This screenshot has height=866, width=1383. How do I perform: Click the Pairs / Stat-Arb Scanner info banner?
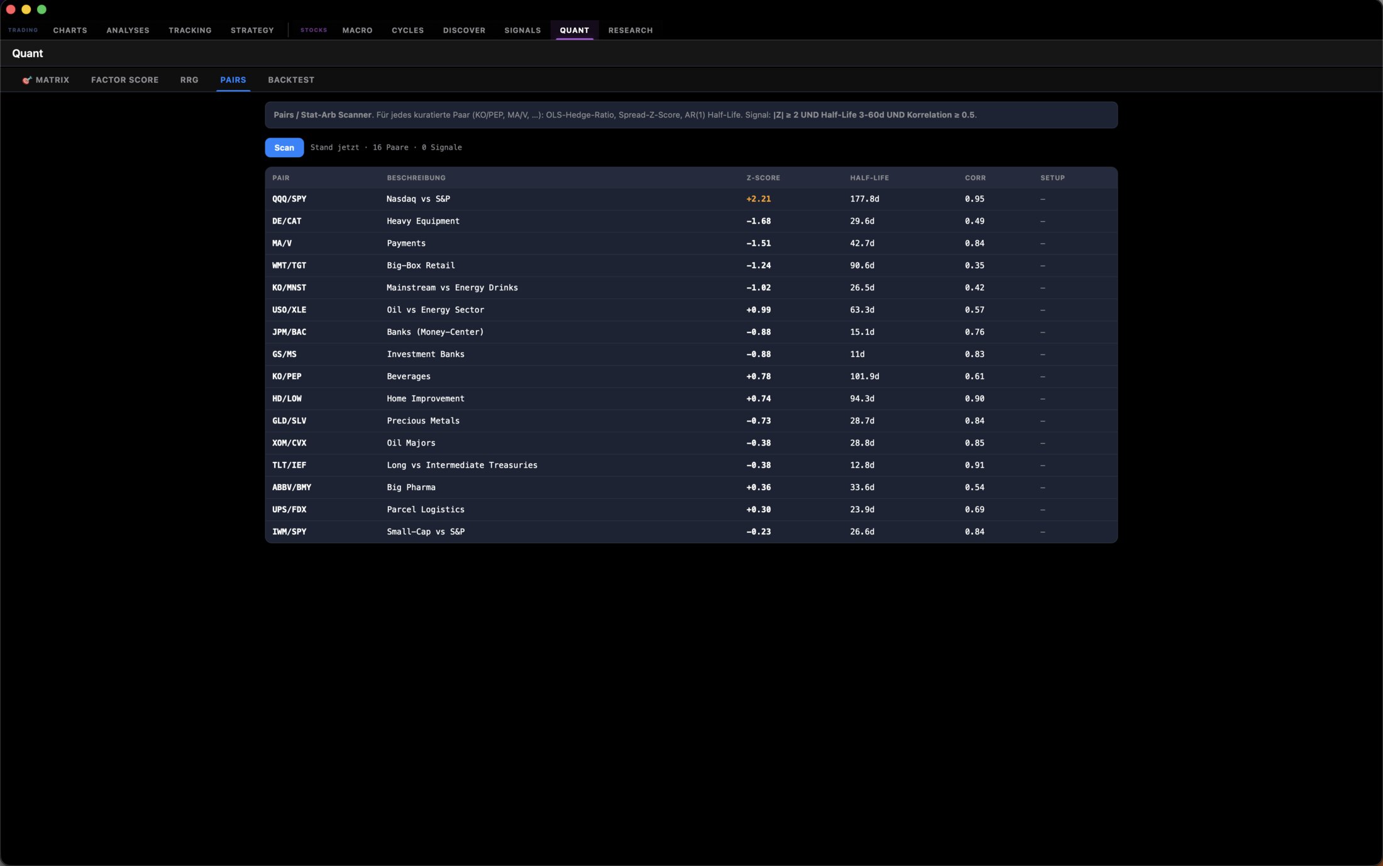(691, 115)
